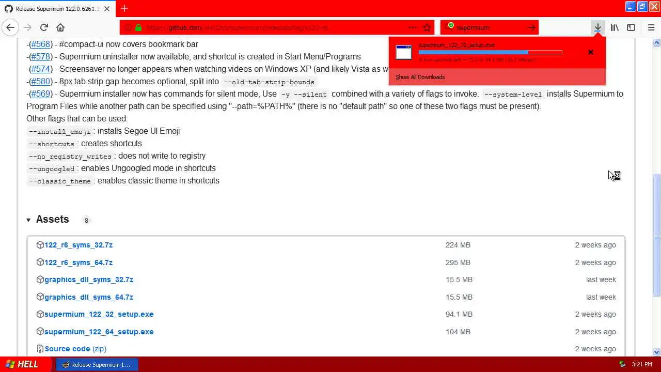Go back to the previous page
Image resolution: width=661 pixels, height=372 pixels.
point(10,27)
